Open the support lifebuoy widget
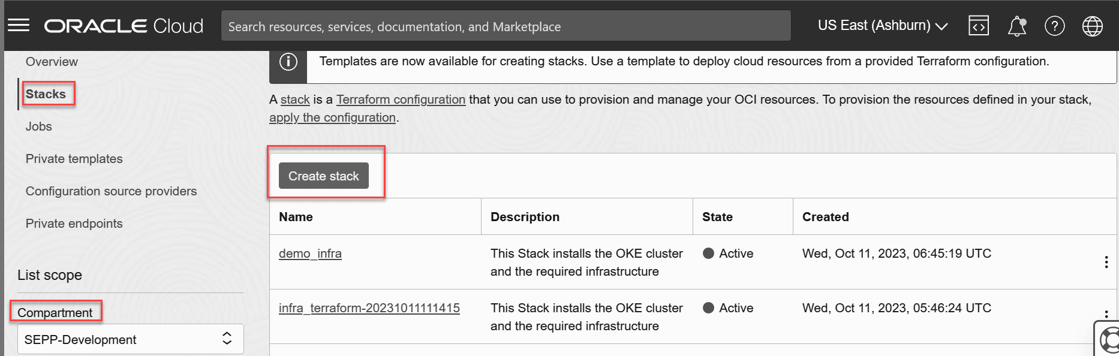 pos(1110,340)
